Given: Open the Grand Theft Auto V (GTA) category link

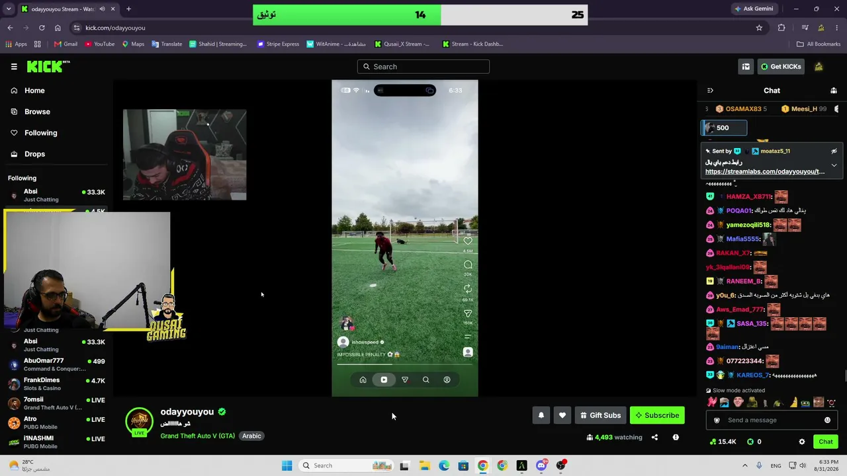Looking at the screenshot, I should point(197,436).
